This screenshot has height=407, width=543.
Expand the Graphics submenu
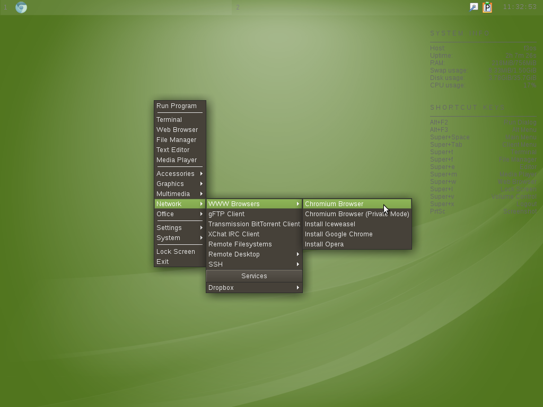click(x=180, y=183)
